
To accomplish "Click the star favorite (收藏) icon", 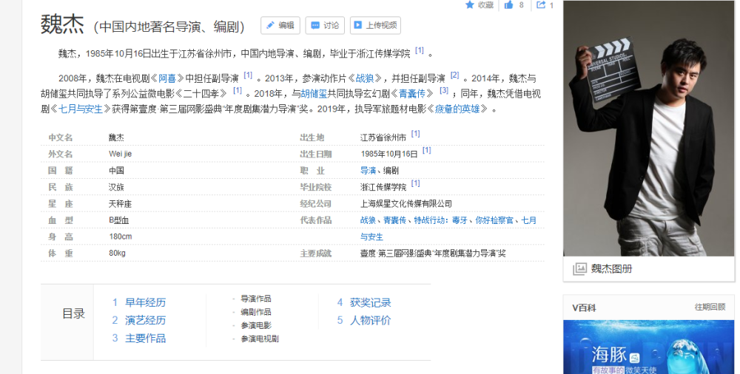I will pyautogui.click(x=470, y=4).
